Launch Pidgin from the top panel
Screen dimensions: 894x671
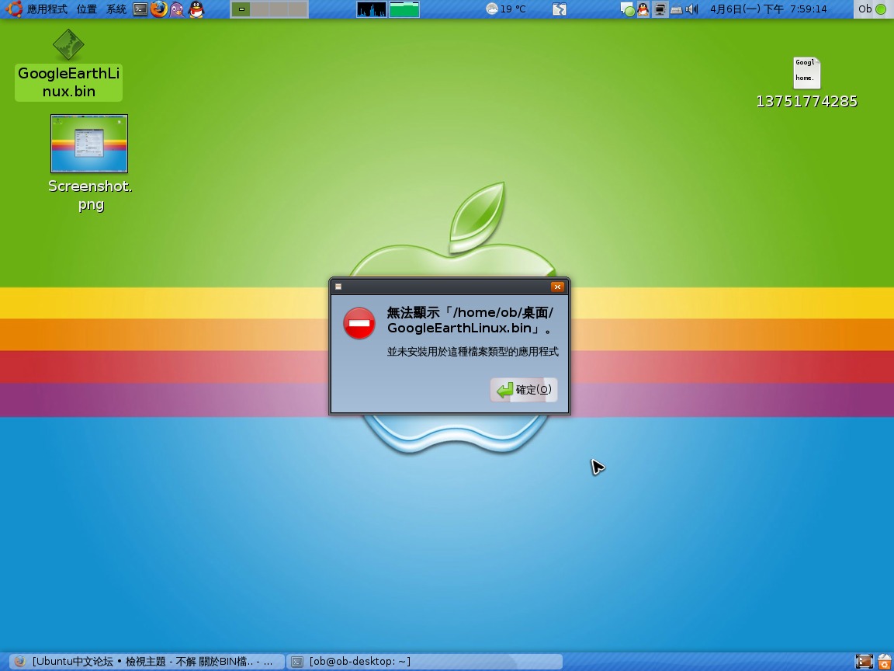(x=177, y=9)
